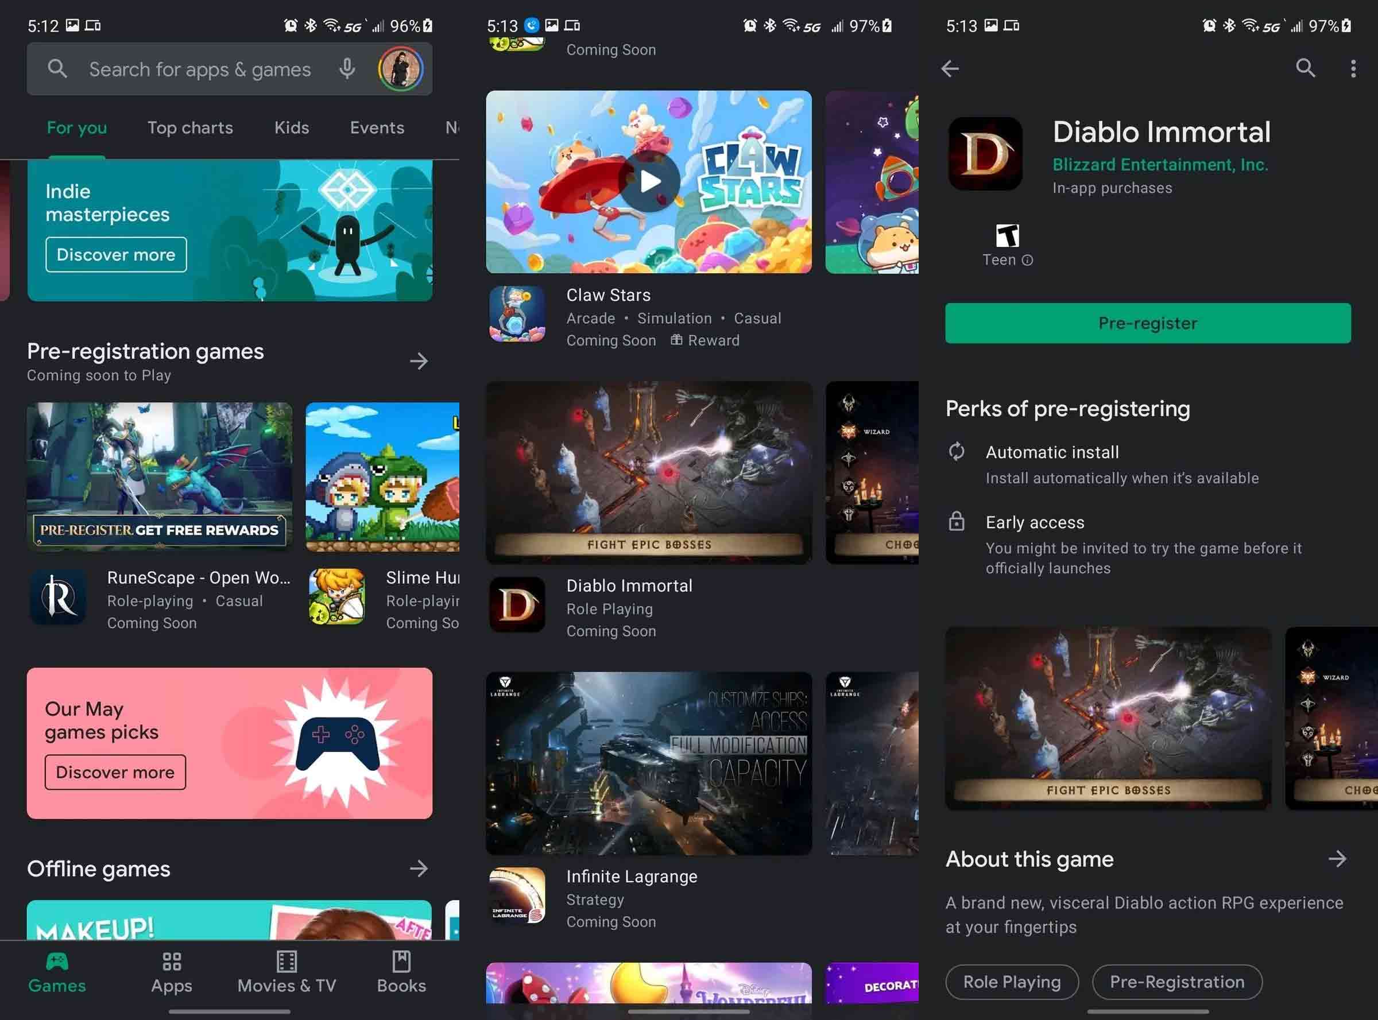The image size is (1378, 1020).
Task: Tap the Automatic install perk icon
Action: pos(957,452)
